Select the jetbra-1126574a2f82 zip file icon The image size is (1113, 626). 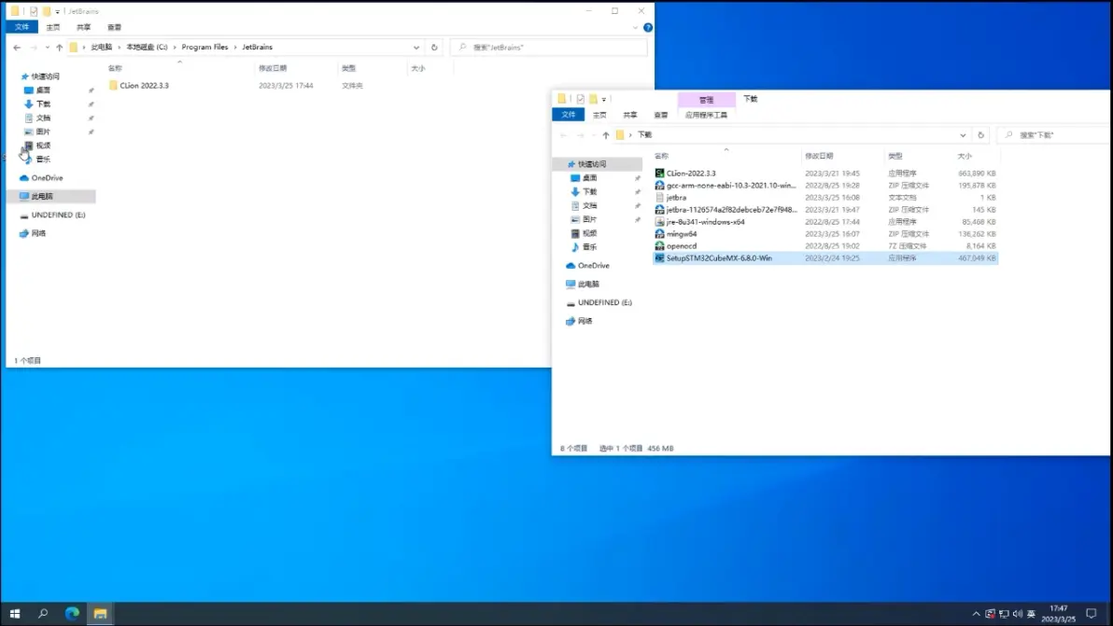[659, 209]
